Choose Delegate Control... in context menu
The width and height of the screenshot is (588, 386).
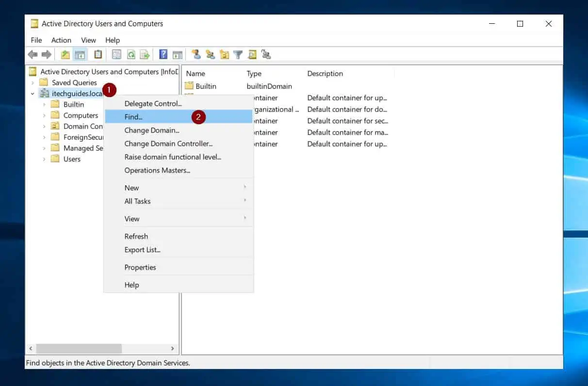point(179,103)
